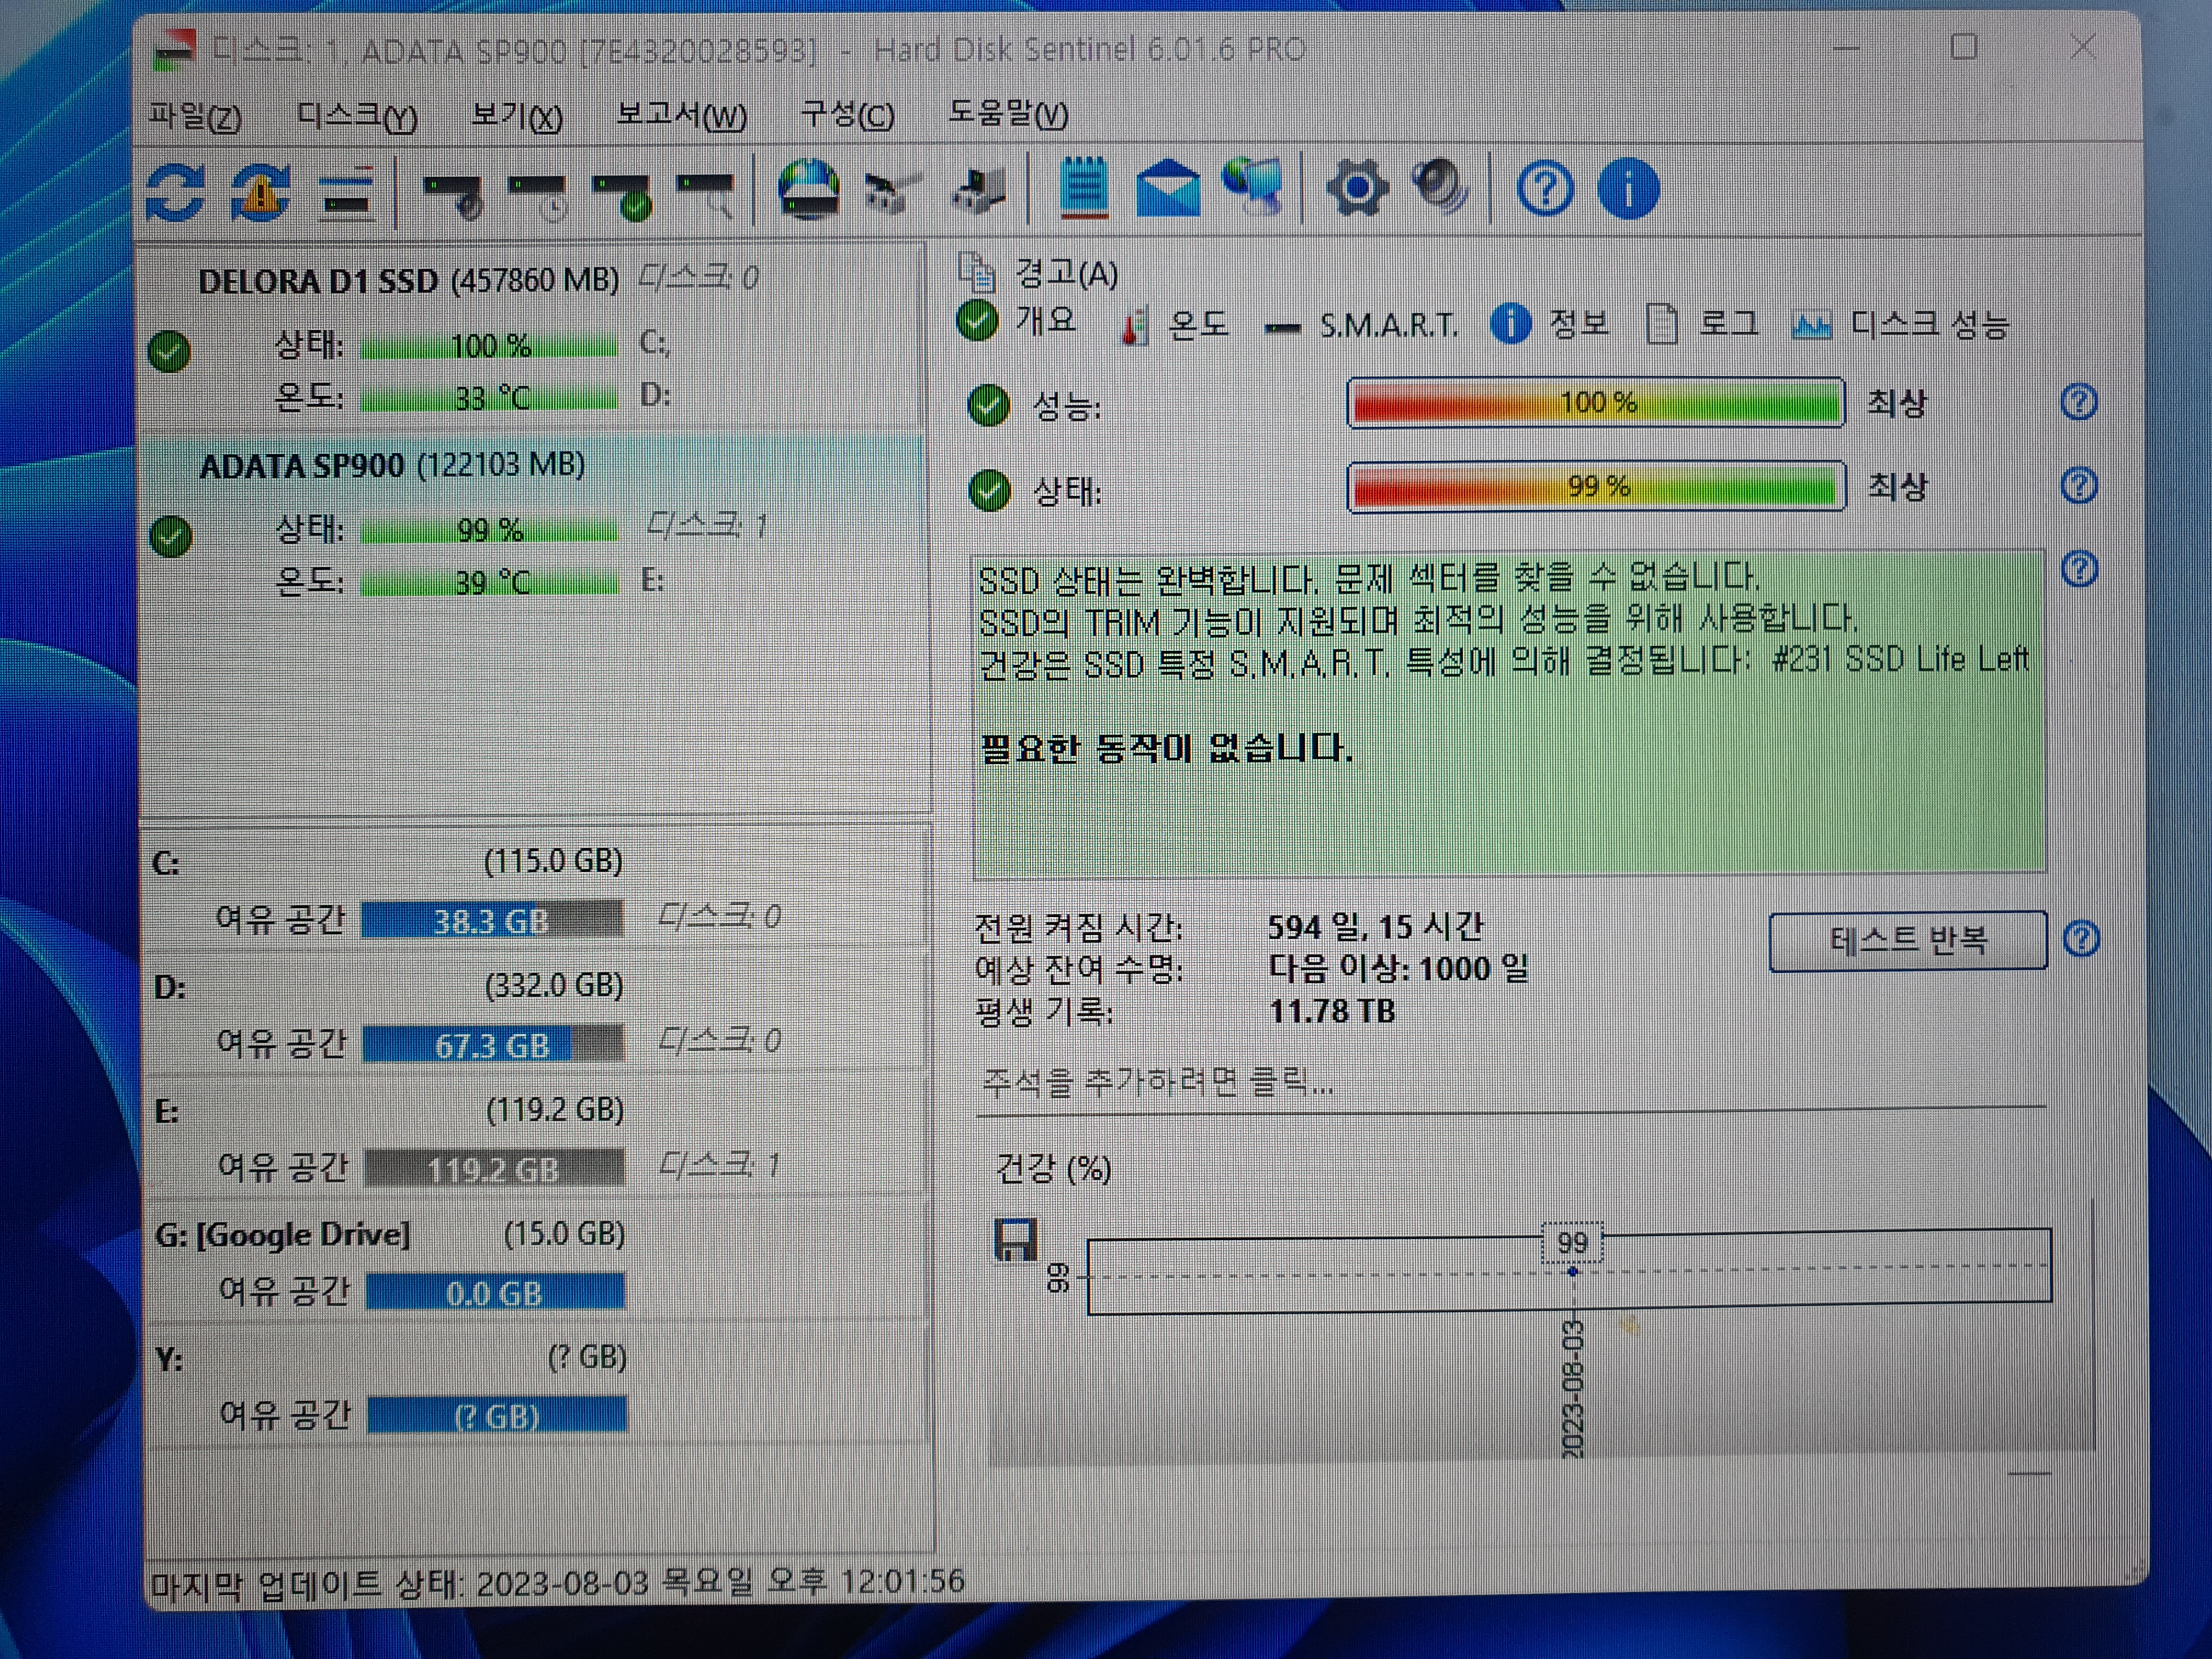
Task: Click the help icon next to 성능 bar
Action: [2079, 402]
